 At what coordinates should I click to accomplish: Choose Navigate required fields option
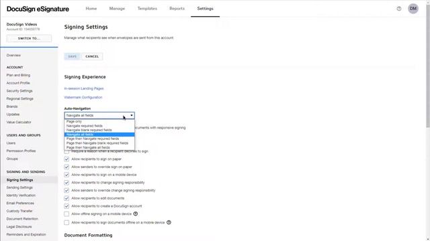click(x=99, y=126)
